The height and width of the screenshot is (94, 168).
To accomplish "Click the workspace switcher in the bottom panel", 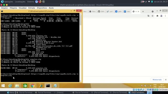I will [x=149, y=92].
